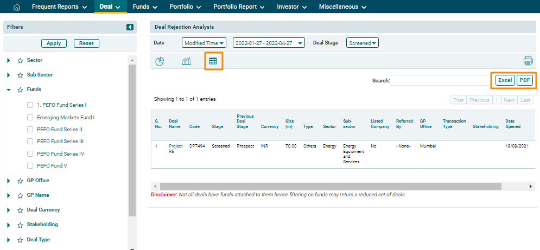Check the PEFO Fund Series II checkbox
This screenshot has width=540, height=250.
pyautogui.click(x=30, y=130)
